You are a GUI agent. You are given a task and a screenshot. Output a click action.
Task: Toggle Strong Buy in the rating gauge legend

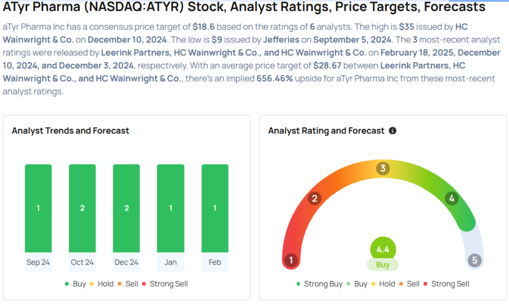(x=319, y=284)
